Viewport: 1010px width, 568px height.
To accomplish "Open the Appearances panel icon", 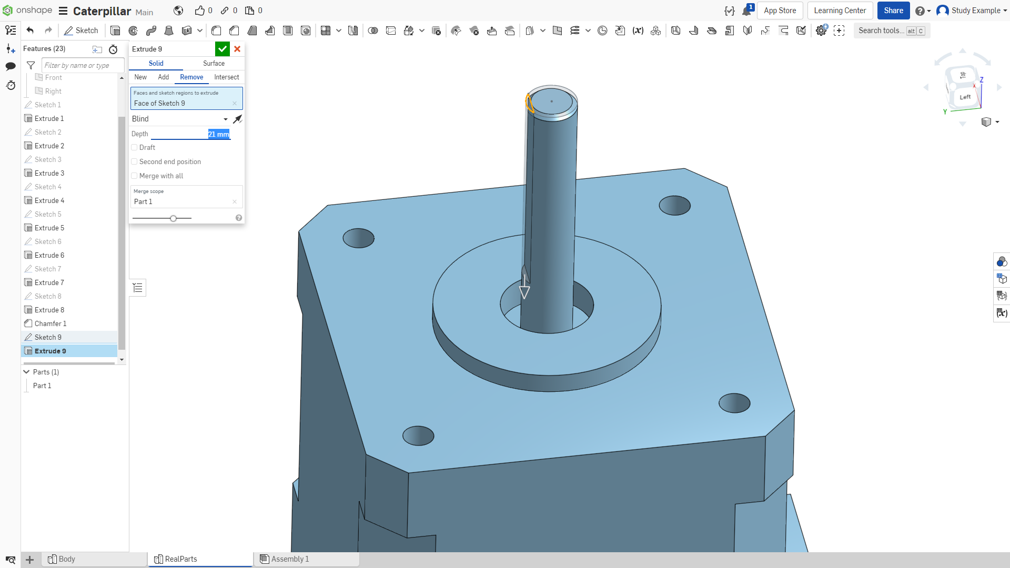I will (1002, 261).
